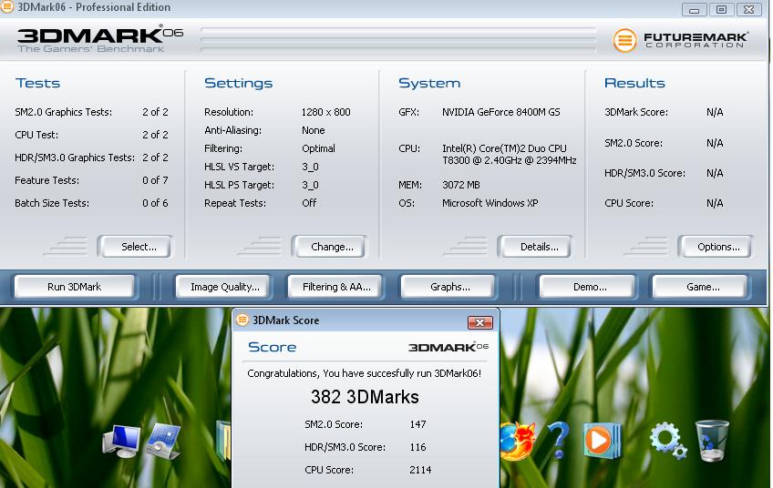Screen dimensions: 773x488
Task: Close the 3DMark Score dialog
Action: click(x=479, y=322)
